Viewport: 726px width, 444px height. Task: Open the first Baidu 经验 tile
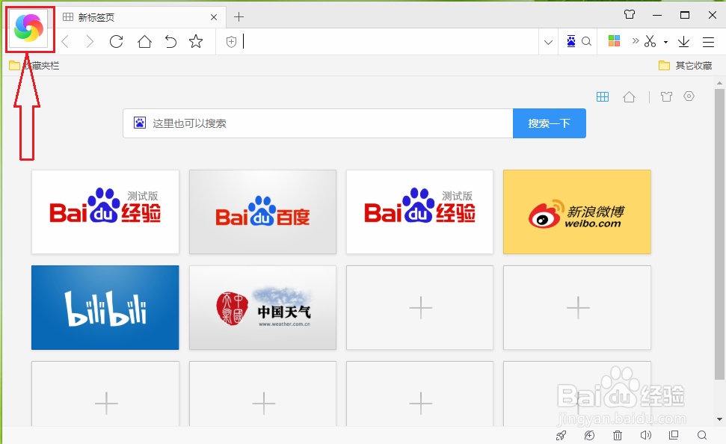(x=105, y=212)
